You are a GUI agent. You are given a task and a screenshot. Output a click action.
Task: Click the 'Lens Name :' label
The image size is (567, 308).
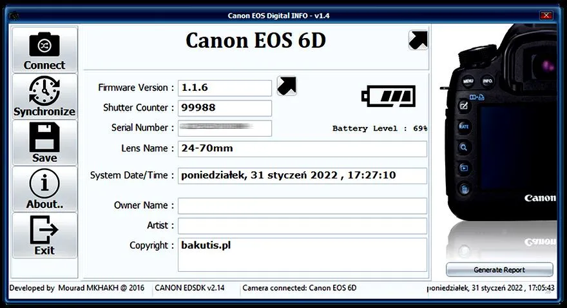point(148,149)
